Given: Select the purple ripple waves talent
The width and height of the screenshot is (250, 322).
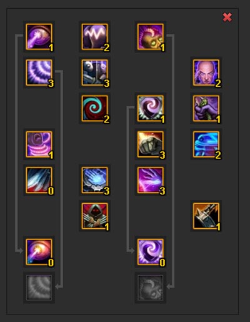Looking at the screenshot, I should 39,73.
